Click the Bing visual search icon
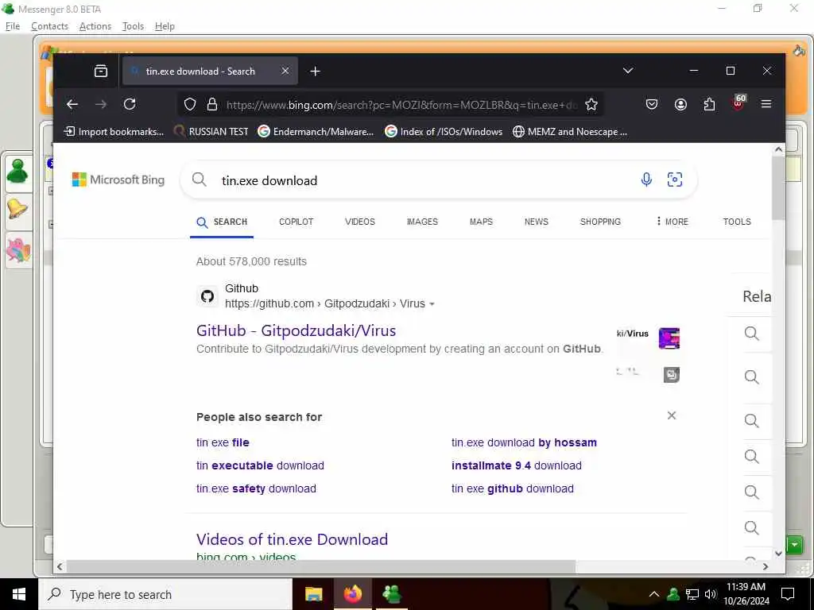Image resolution: width=814 pixels, height=610 pixels. pos(674,180)
